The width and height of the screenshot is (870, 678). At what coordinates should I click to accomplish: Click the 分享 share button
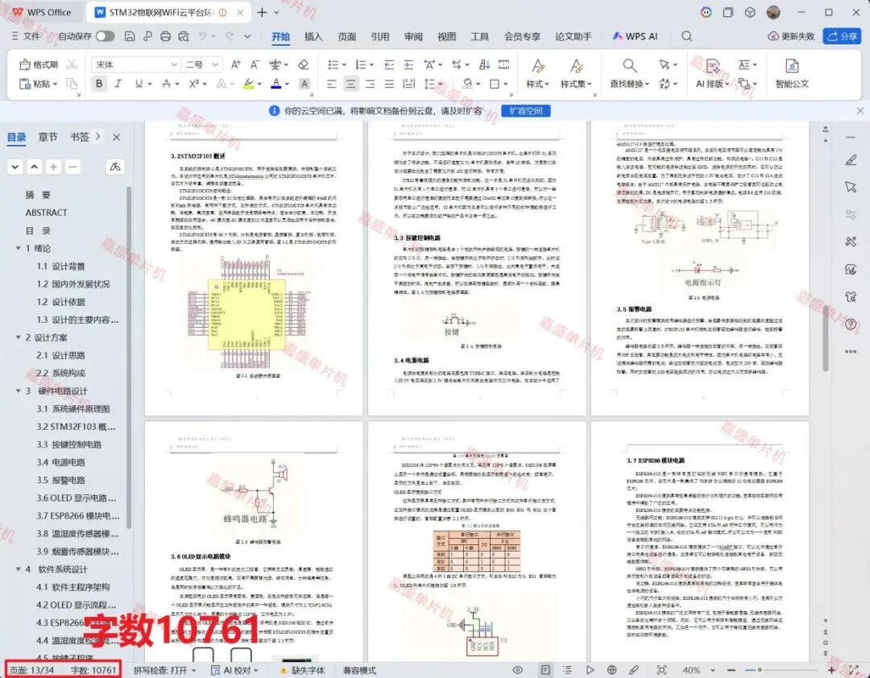[x=842, y=36]
